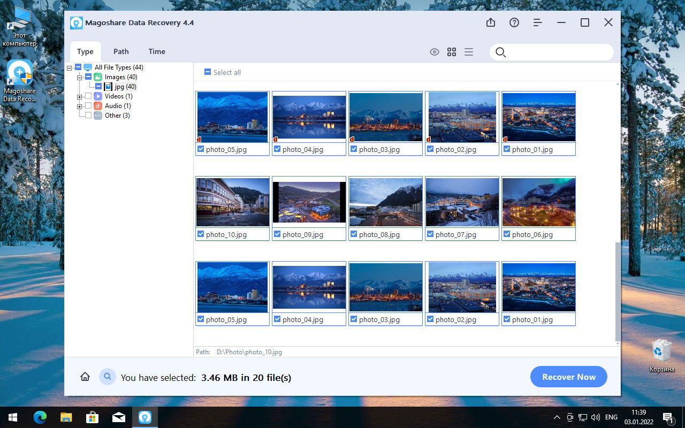Image resolution: width=685 pixels, height=428 pixels.
Task: Open the hamburger settings menu icon
Action: [538, 22]
